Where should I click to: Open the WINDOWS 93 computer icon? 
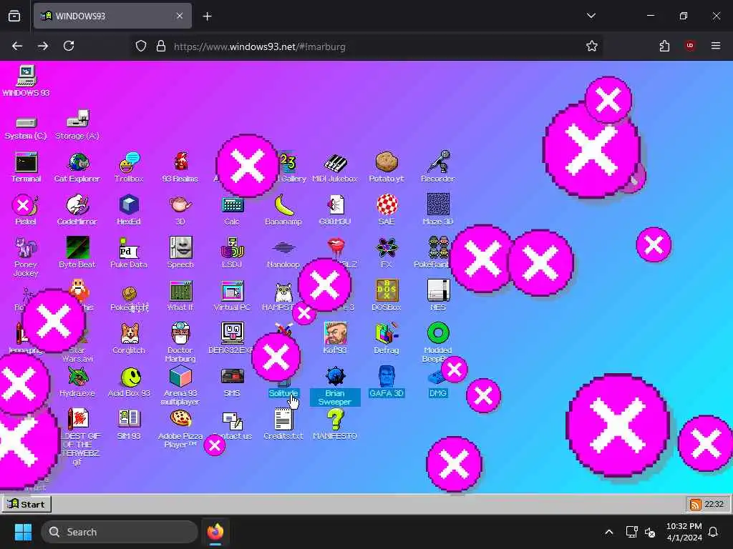pos(26,76)
